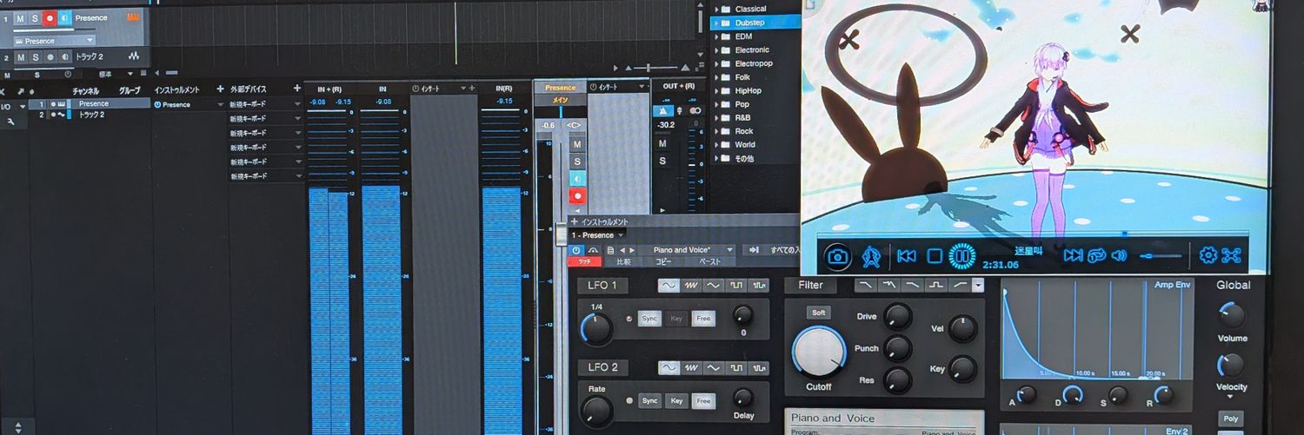Image resolution: width=1304 pixels, height=435 pixels.
Task: Skip to the previous track in the player
Action: coord(906,256)
